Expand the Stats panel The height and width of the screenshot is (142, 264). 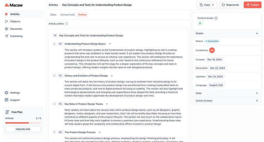coord(257,93)
